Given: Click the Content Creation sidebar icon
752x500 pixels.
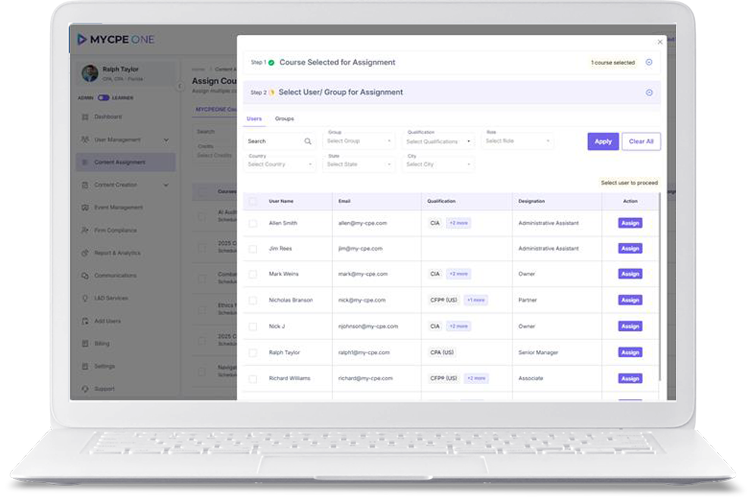Looking at the screenshot, I should (86, 185).
